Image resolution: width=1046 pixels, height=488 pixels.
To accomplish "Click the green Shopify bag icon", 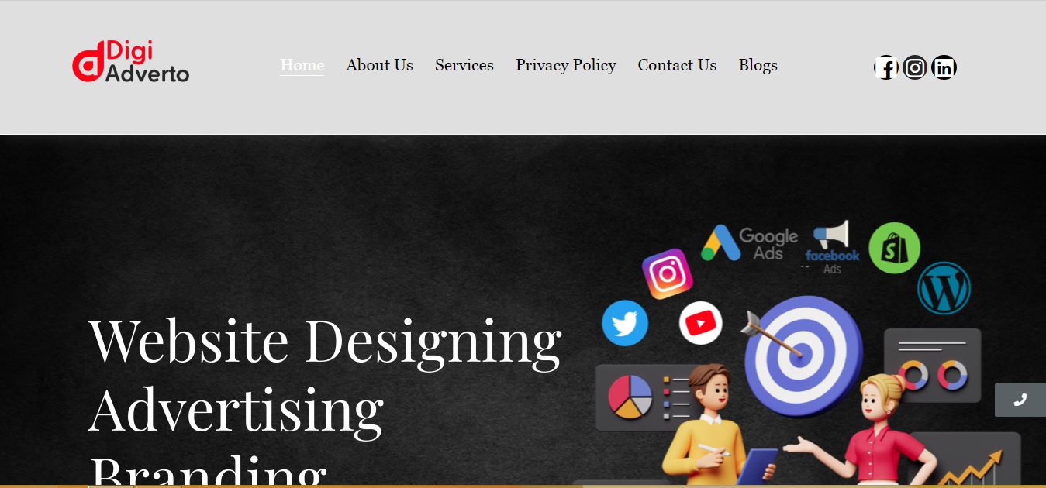I will [x=894, y=248].
